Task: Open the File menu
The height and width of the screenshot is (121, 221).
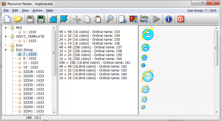Action: (x=6, y=11)
